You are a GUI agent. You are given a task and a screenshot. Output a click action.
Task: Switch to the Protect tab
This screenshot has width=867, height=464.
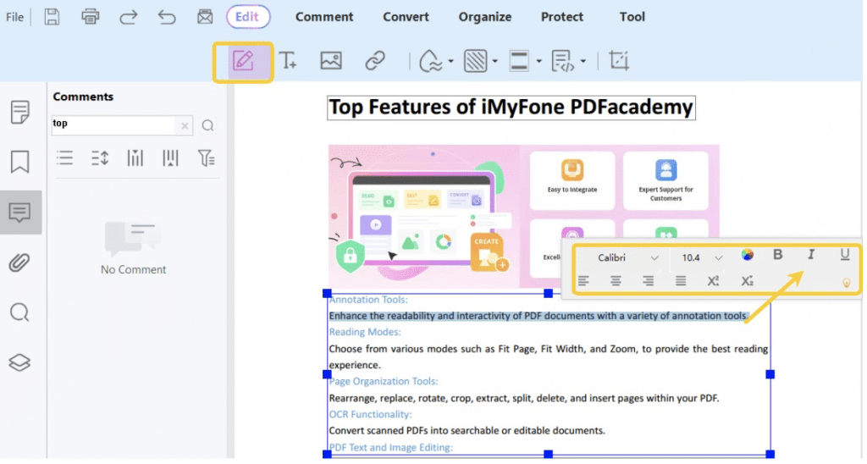click(x=562, y=17)
